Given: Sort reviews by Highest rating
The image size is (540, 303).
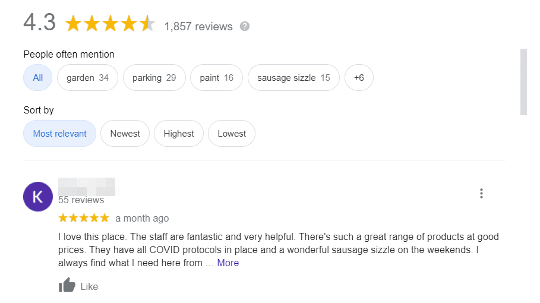Looking at the screenshot, I should pyautogui.click(x=179, y=134).
